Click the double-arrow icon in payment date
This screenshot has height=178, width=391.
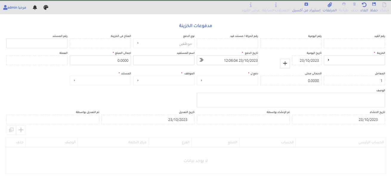pyautogui.click(x=201, y=60)
